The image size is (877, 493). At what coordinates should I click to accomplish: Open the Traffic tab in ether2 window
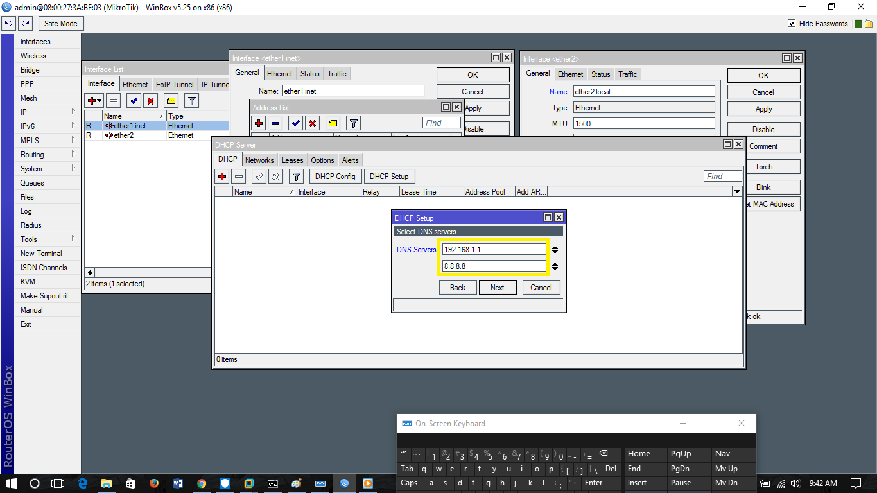[628, 74]
